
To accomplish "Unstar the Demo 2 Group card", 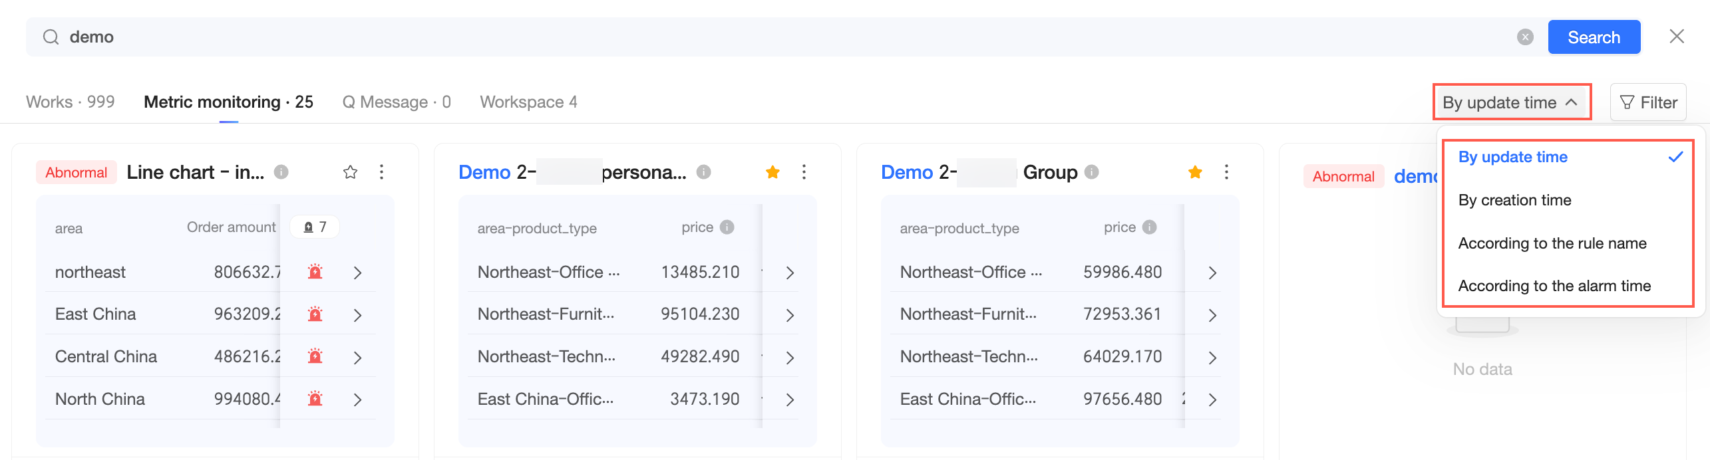I will [x=1195, y=173].
